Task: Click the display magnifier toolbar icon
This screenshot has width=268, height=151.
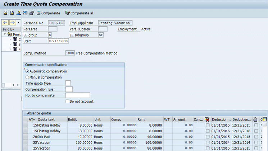Action: 25,13
